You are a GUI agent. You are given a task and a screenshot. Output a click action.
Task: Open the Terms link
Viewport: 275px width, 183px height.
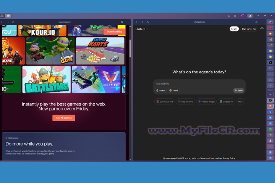pos(203,158)
